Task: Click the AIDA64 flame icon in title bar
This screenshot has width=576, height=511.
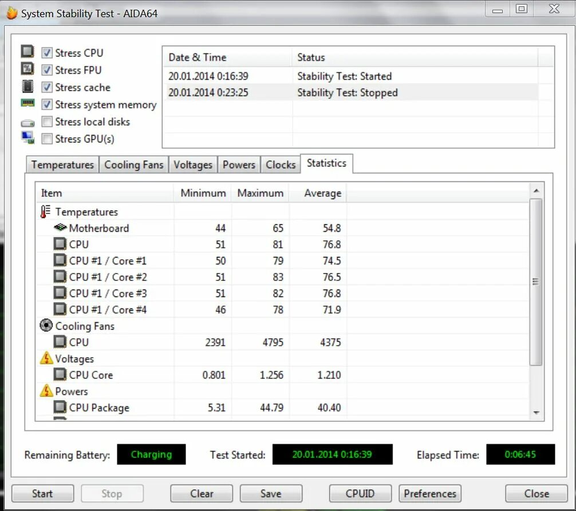Action: [x=12, y=13]
